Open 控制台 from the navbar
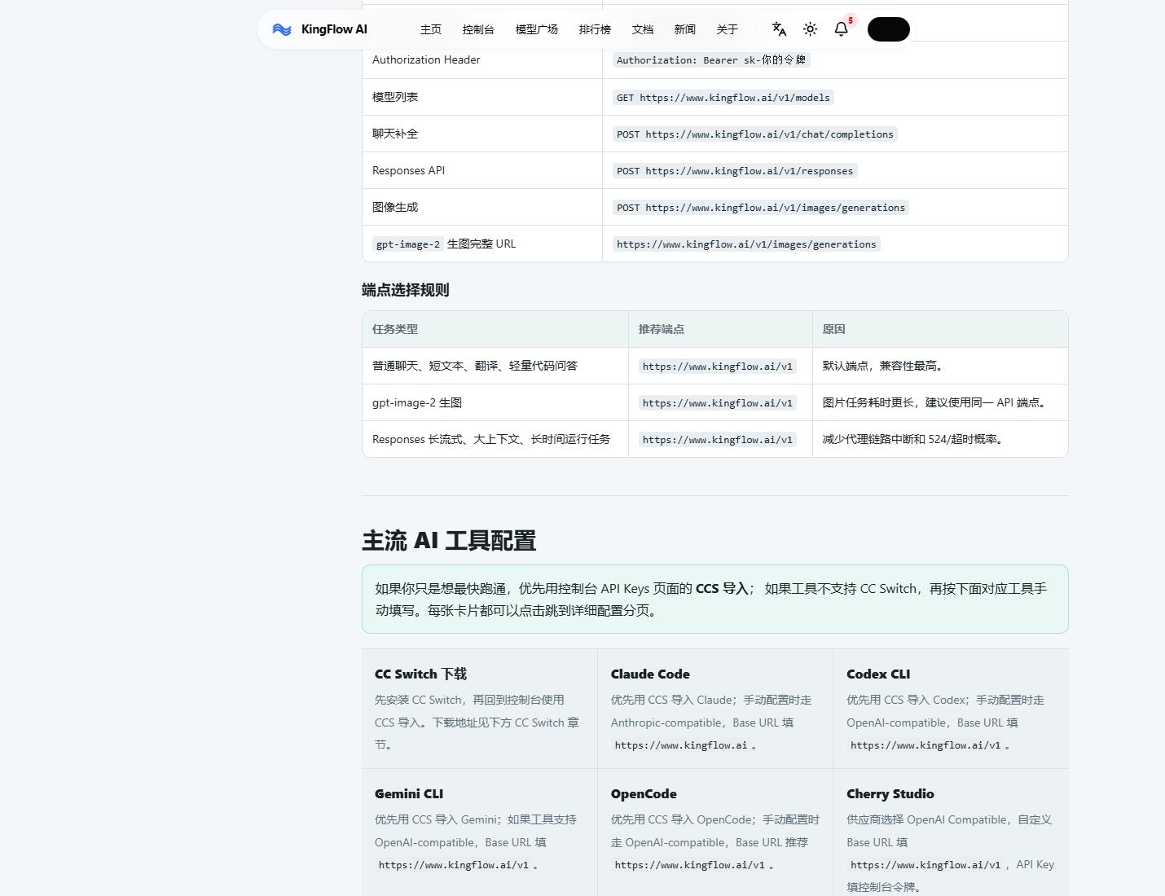The width and height of the screenshot is (1165, 896). tap(478, 29)
